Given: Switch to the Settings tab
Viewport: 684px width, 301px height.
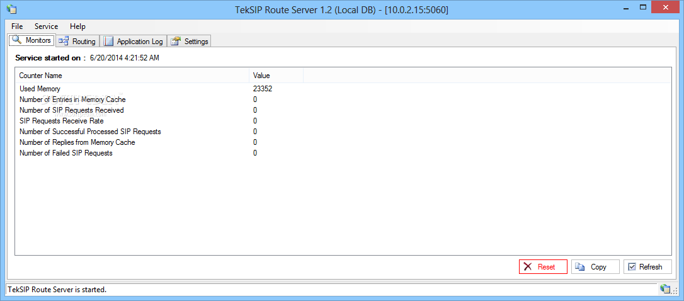Looking at the screenshot, I should click(190, 42).
